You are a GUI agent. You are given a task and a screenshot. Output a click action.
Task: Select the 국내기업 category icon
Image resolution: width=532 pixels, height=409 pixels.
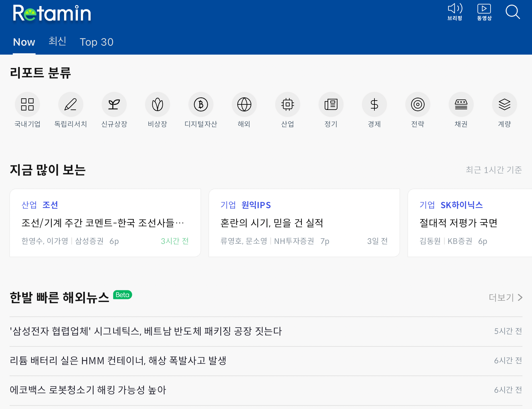click(27, 104)
